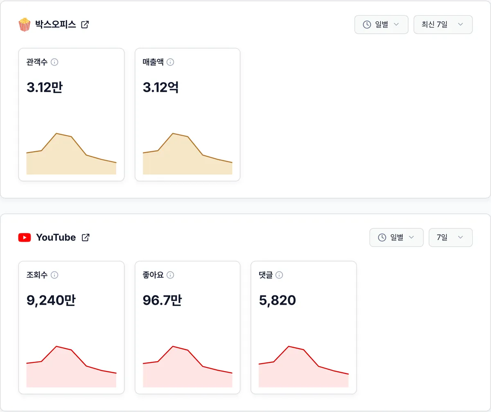The width and height of the screenshot is (491, 412).
Task: Select the 조회수 9,240만 value
Action: 51,300
